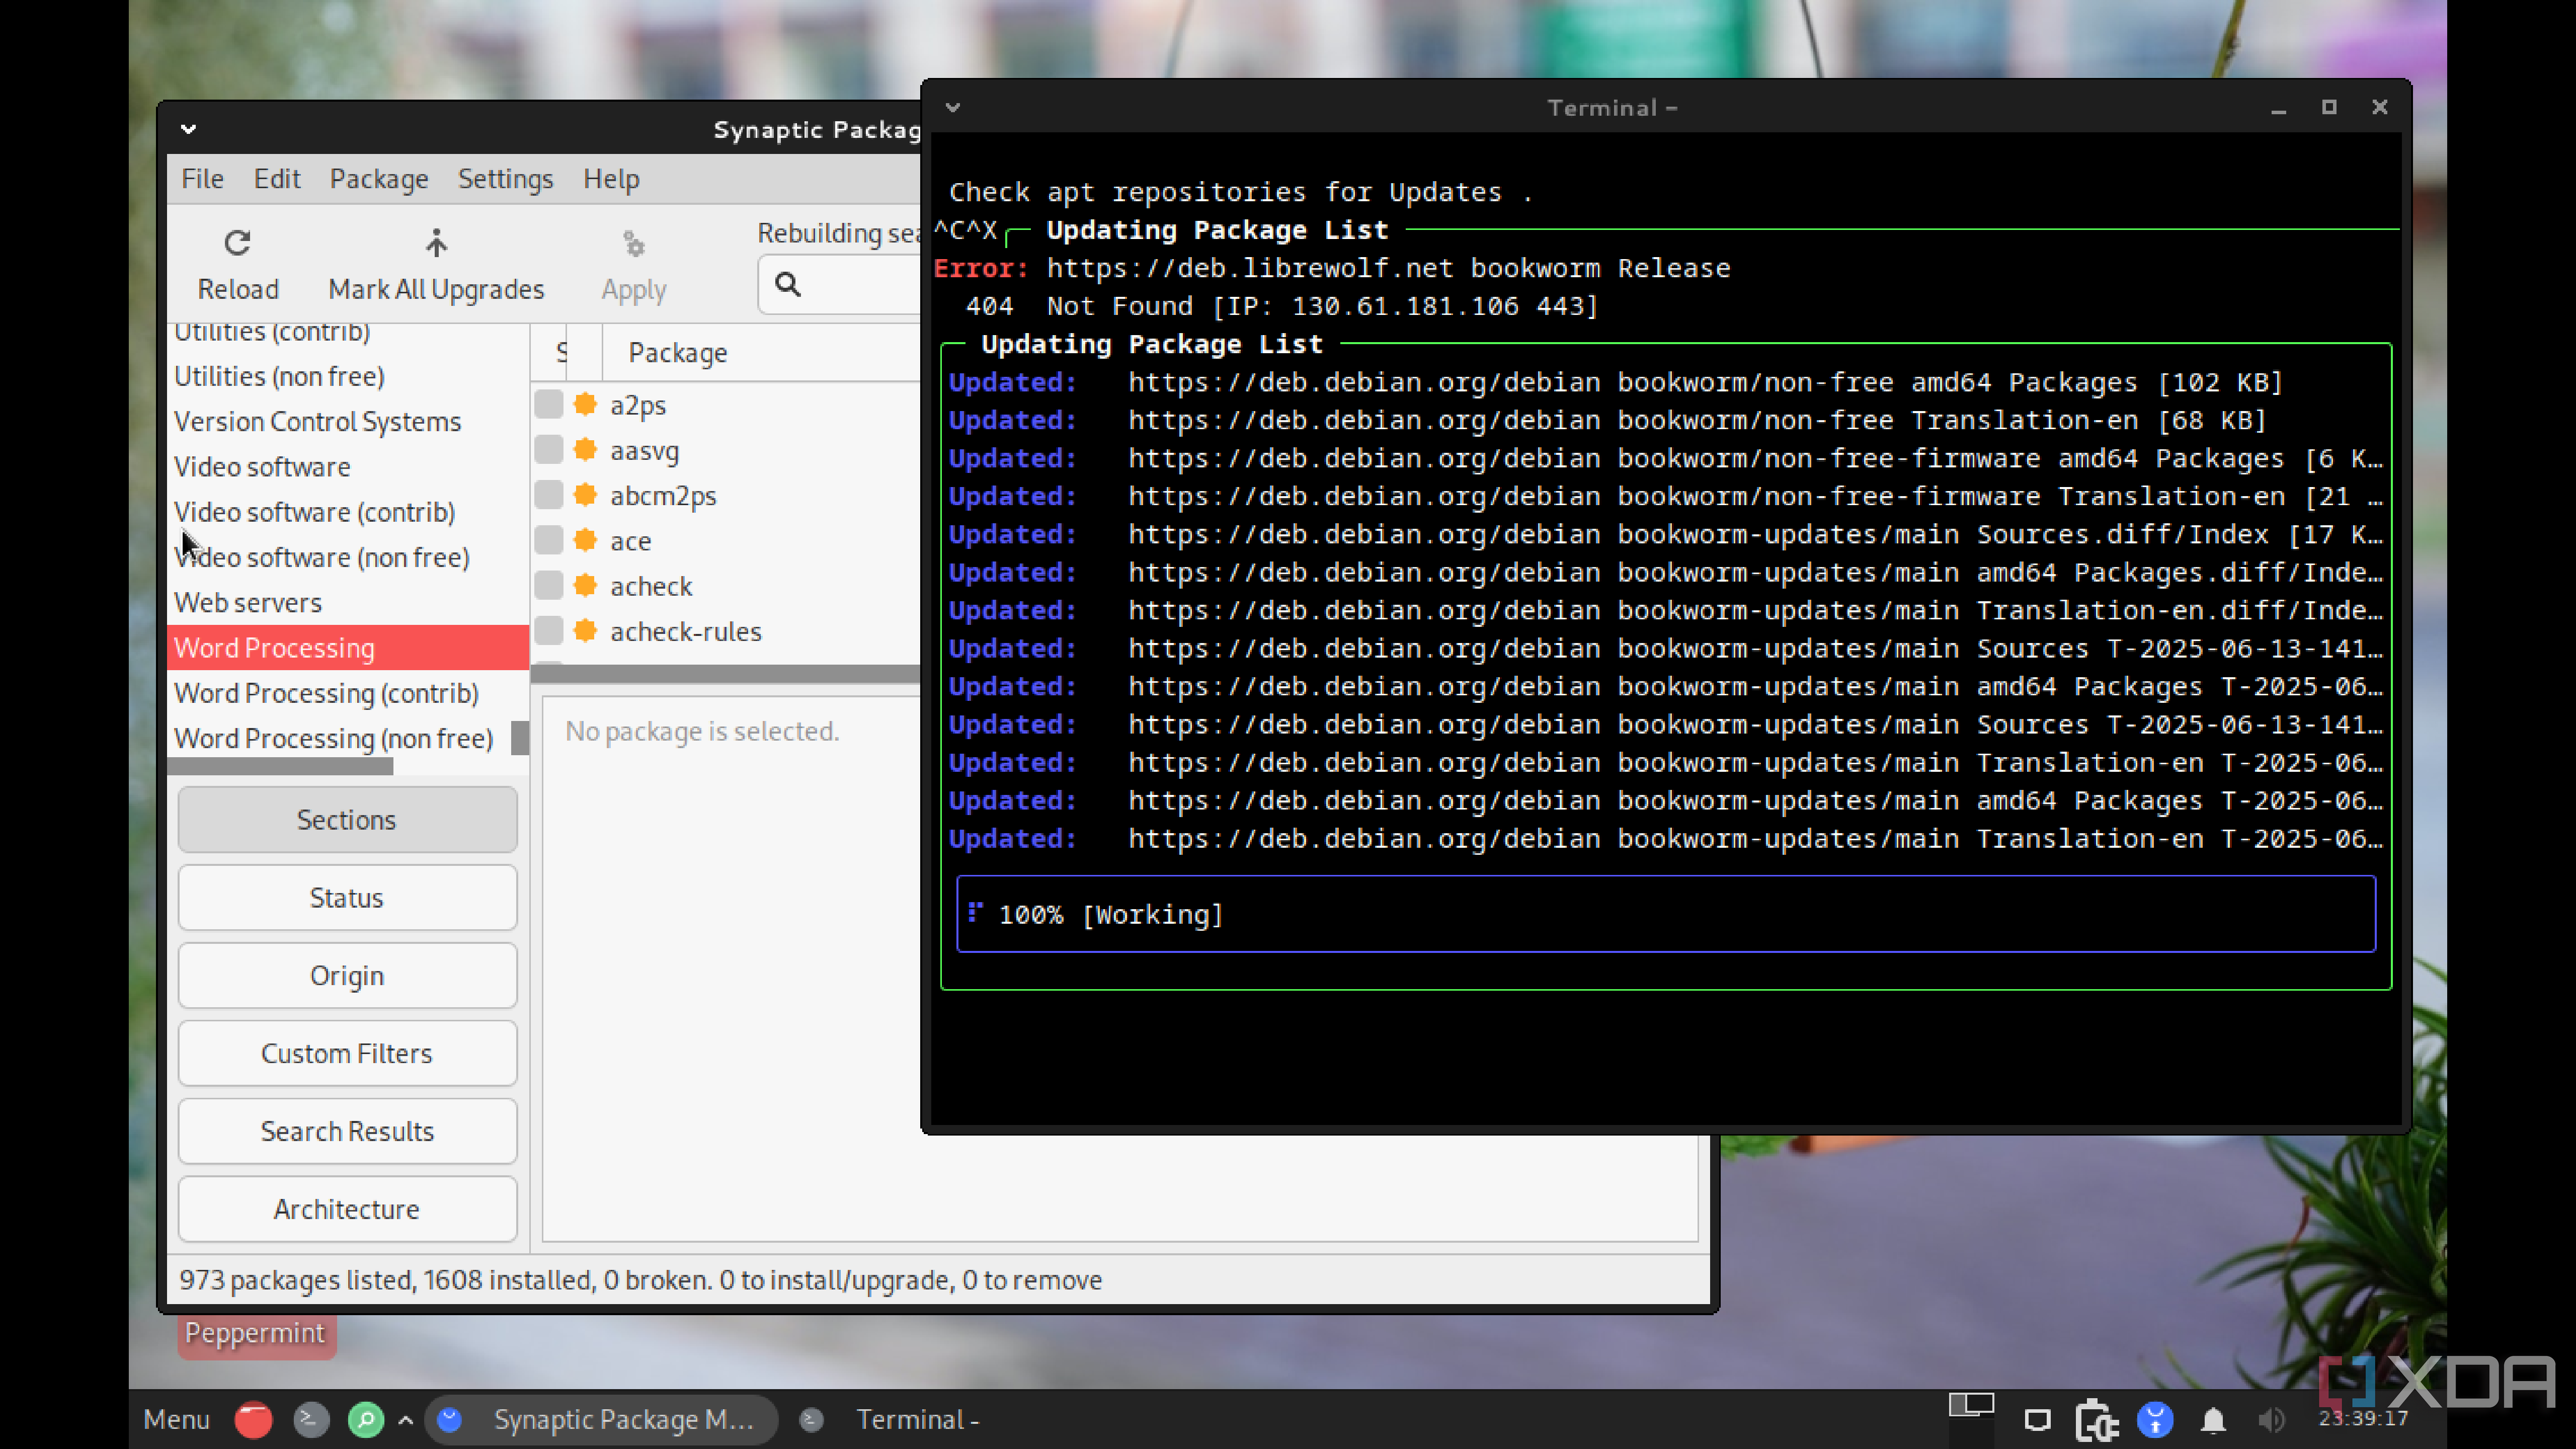Launch the terminal icon beside the Menu button
The width and height of the screenshot is (2576, 1449).
point(311,1419)
